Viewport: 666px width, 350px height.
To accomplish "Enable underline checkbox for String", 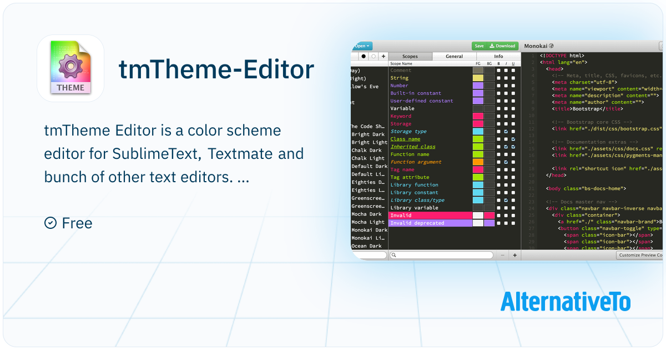I will (x=513, y=78).
